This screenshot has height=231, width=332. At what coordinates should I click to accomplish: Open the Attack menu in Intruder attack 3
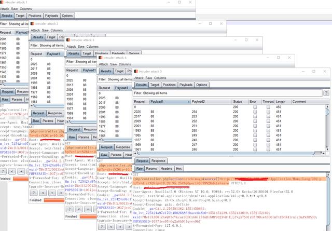point(71,46)
